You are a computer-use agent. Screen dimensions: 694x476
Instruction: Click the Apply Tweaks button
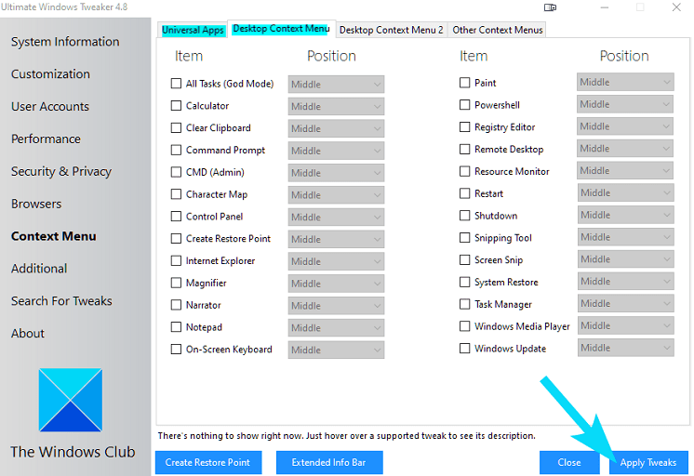648,462
